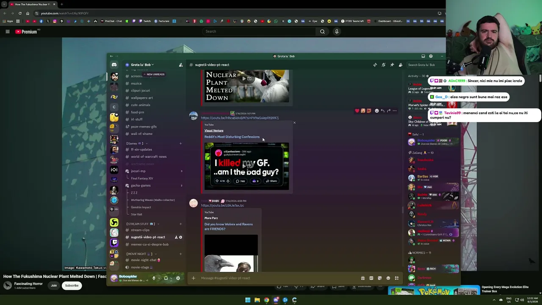Open Chrome from the taskbar
Image resolution: width=542 pixels, height=305 pixels.
point(266,300)
